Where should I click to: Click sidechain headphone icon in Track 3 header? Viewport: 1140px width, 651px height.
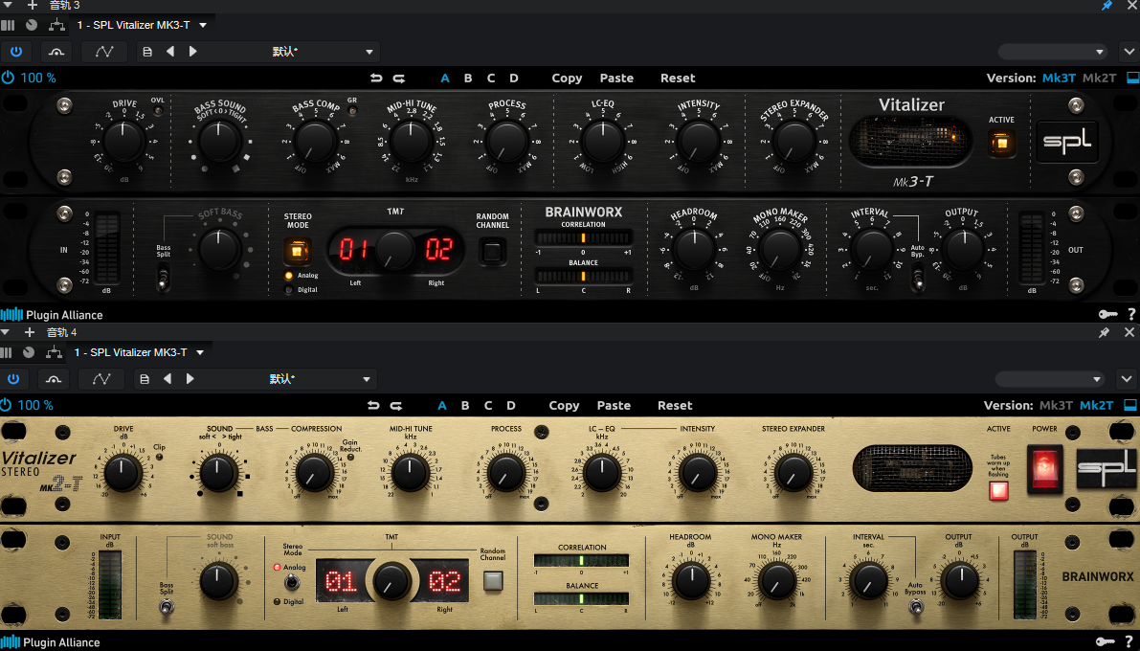(56, 52)
